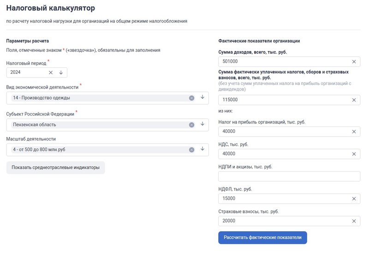Screen dimensions: 369x253
Task: Clear the paid taxes 115000 field
Action: pos(354,100)
